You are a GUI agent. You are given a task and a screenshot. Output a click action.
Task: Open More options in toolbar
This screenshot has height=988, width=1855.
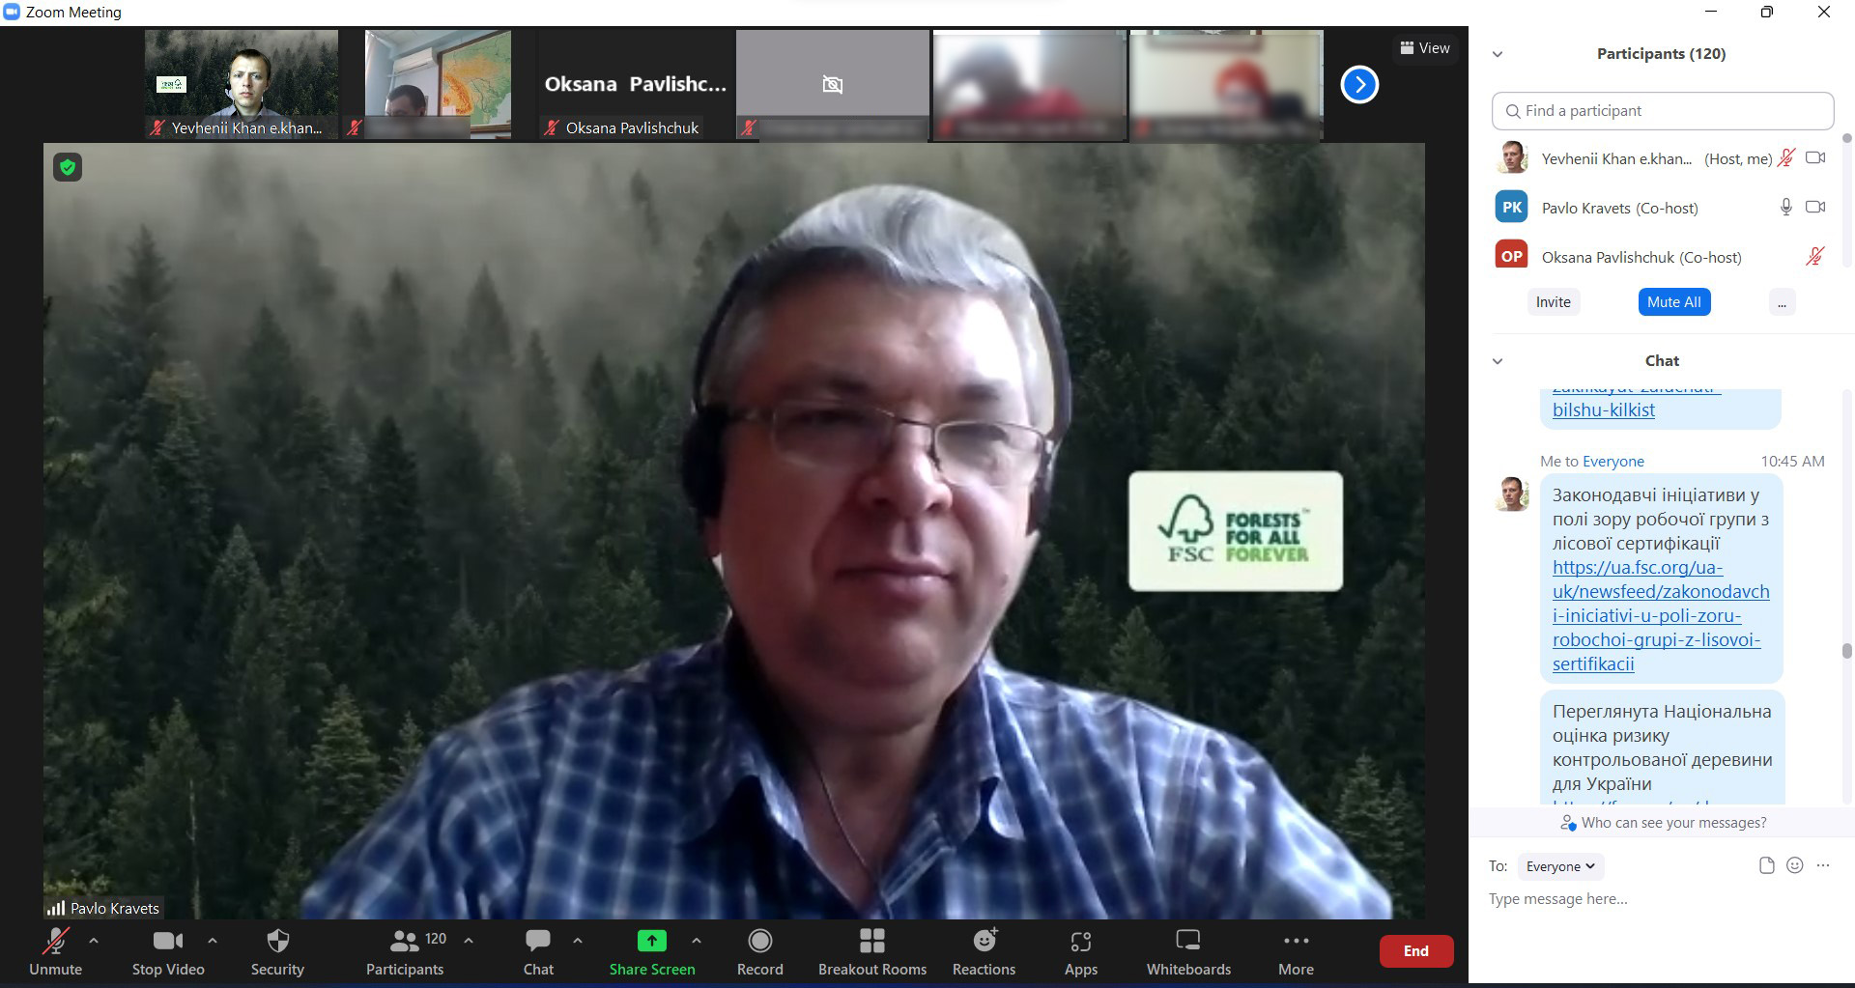pos(1297,951)
